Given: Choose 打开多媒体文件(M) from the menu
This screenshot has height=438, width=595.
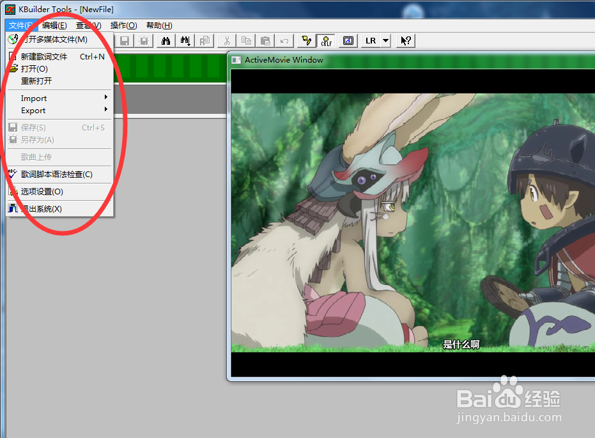Looking at the screenshot, I should [59, 40].
